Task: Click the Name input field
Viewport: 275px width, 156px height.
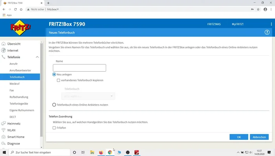Action: pos(79,68)
